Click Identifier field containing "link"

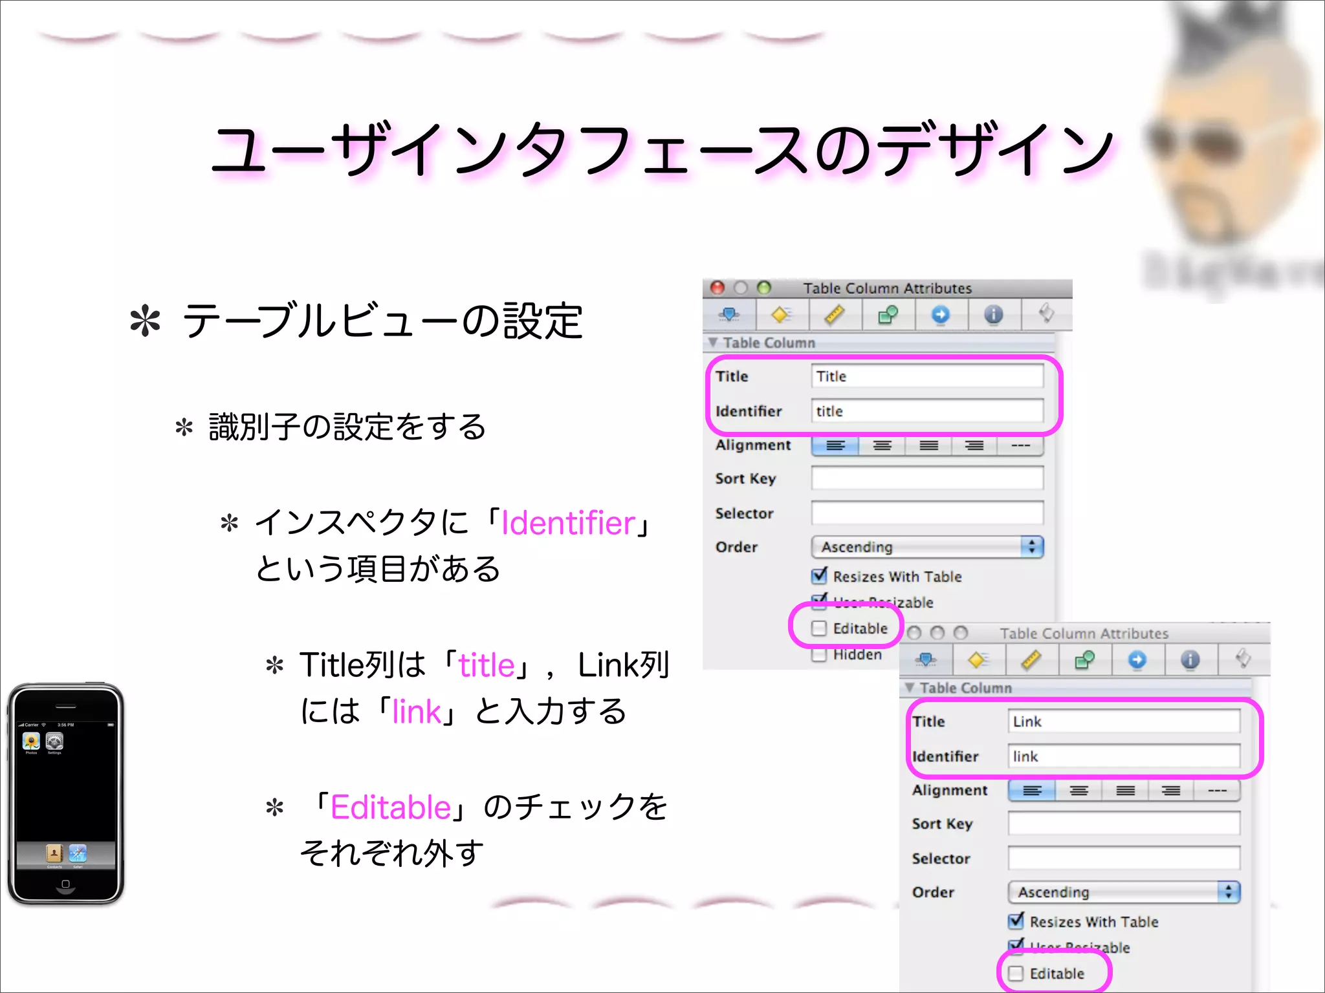pos(1124,756)
